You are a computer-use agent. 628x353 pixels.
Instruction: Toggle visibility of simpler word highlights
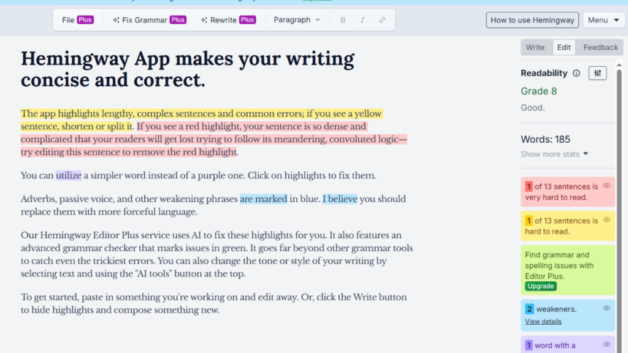(607, 344)
